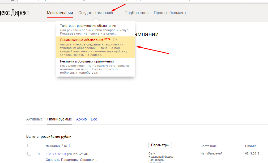The image size is (268, 163).
Task: Click sort arrow next to Название / №
Action: click(69, 146)
